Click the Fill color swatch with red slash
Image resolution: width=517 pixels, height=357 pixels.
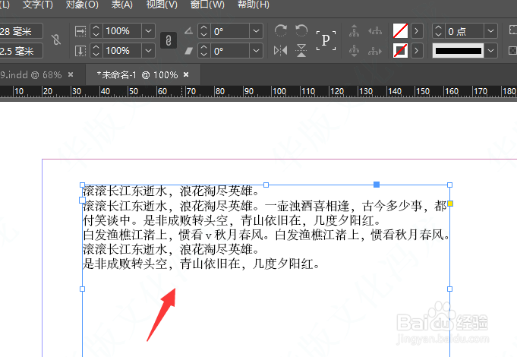point(400,31)
